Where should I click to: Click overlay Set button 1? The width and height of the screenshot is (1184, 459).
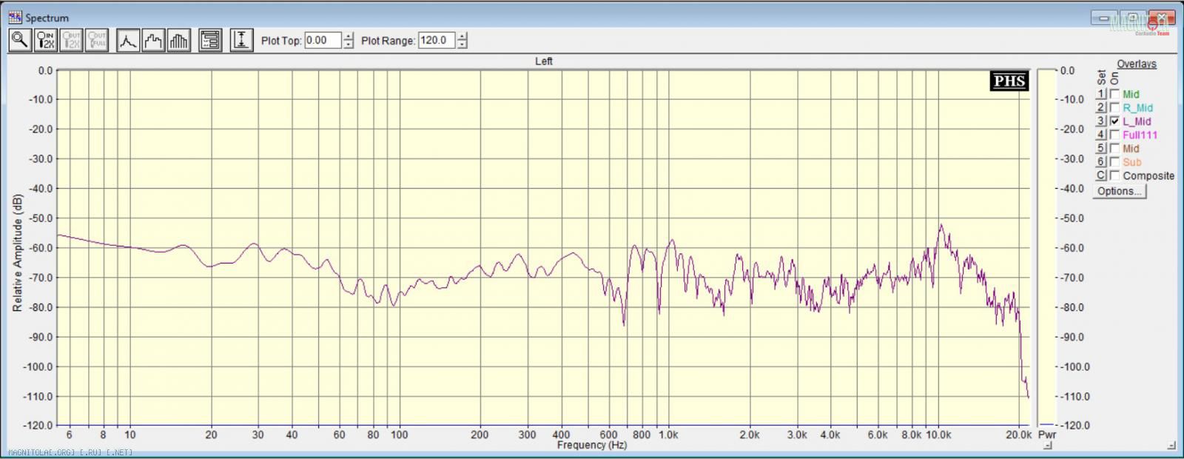(1100, 94)
